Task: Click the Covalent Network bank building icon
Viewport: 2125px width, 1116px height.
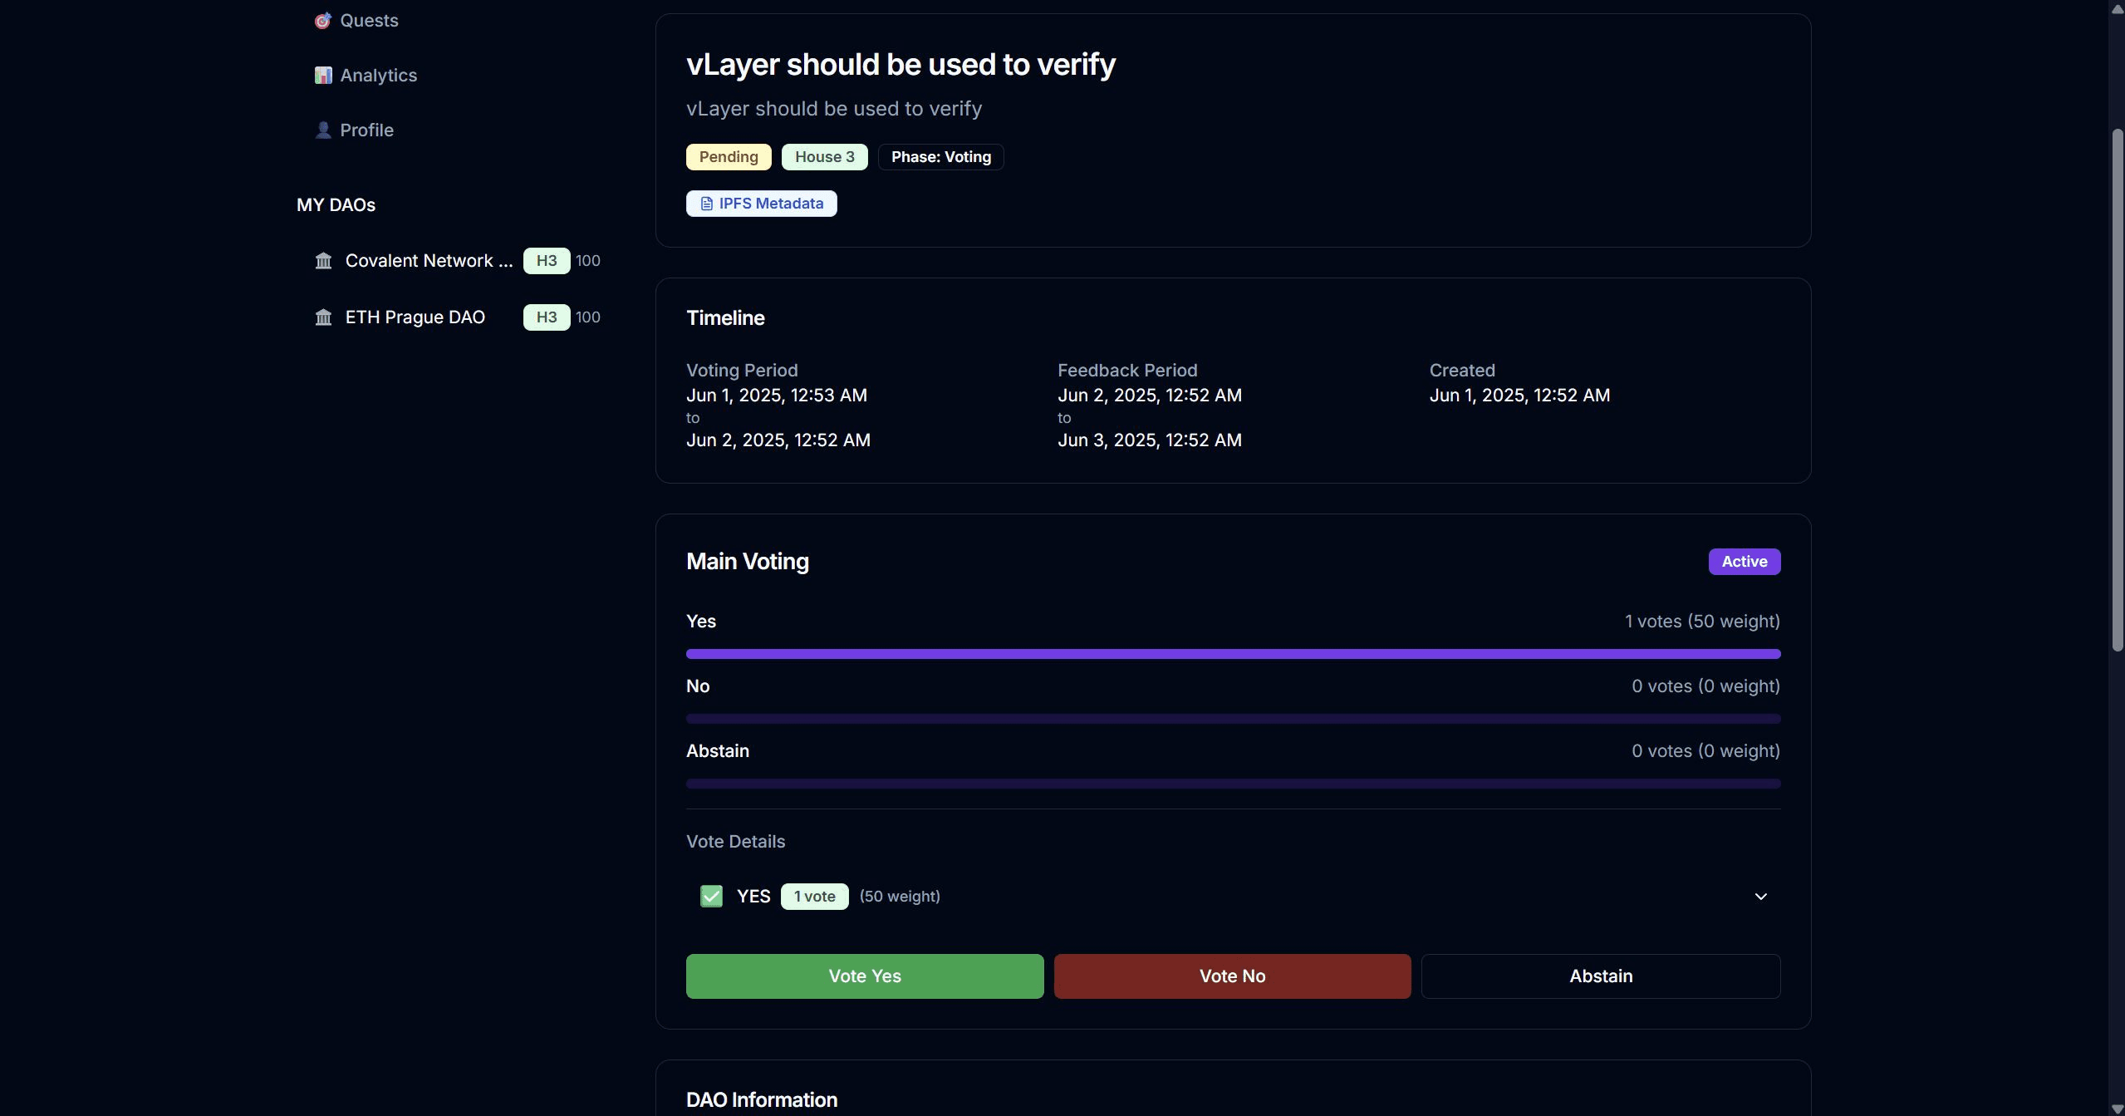Action: tap(323, 261)
